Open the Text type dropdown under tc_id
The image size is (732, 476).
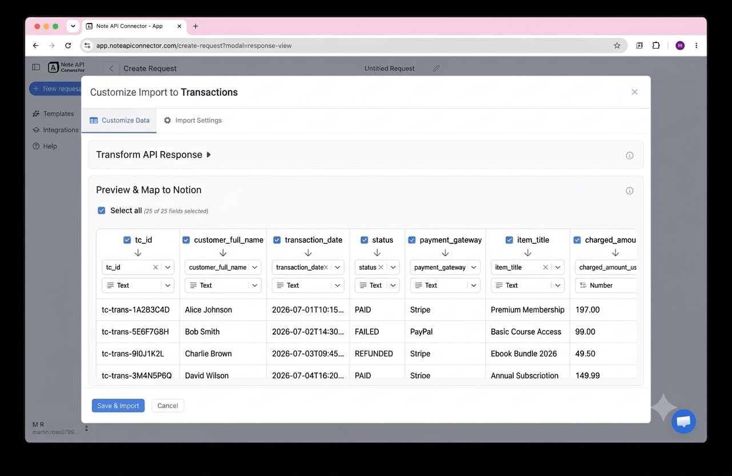tap(138, 285)
